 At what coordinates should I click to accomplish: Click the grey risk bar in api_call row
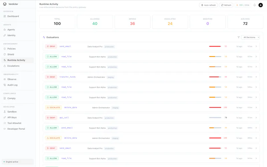[215, 118]
